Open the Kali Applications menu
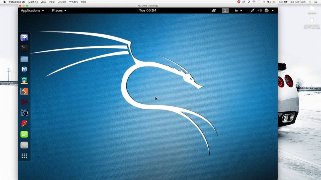 [32, 10]
